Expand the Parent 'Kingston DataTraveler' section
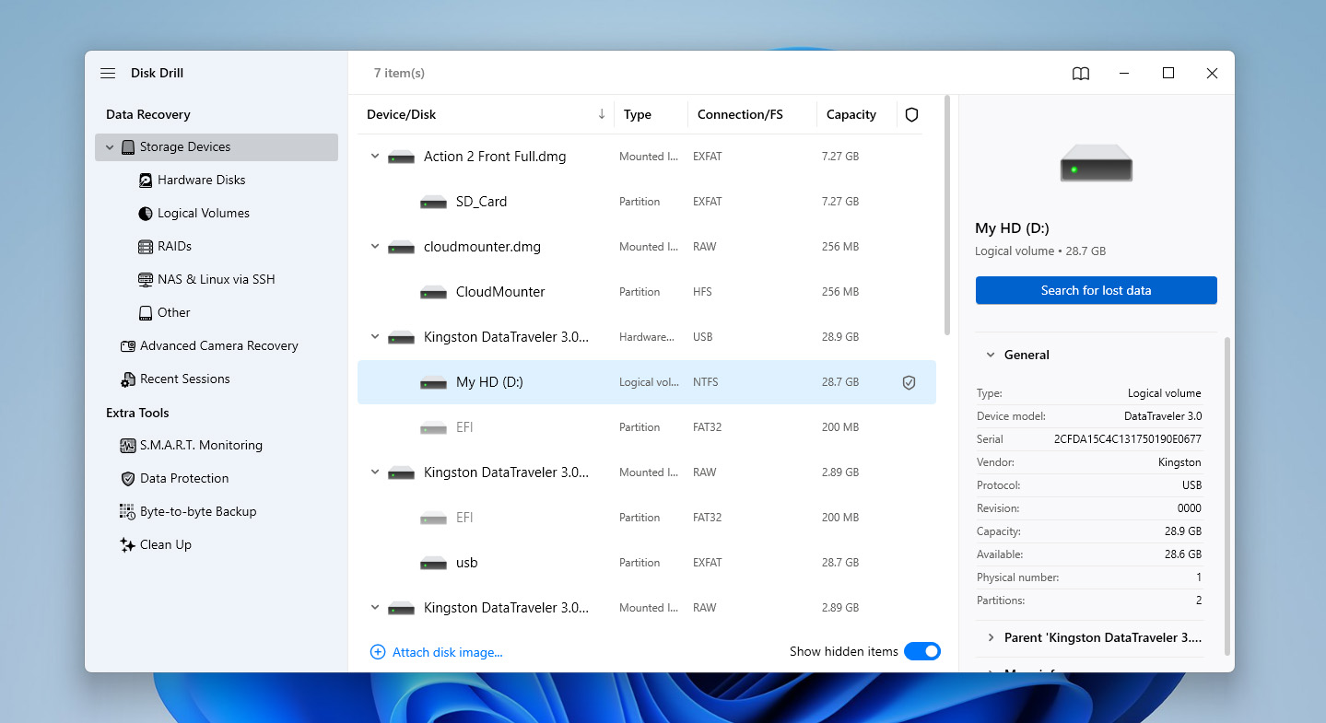Screen dimensions: 1326x723 tap(991, 636)
